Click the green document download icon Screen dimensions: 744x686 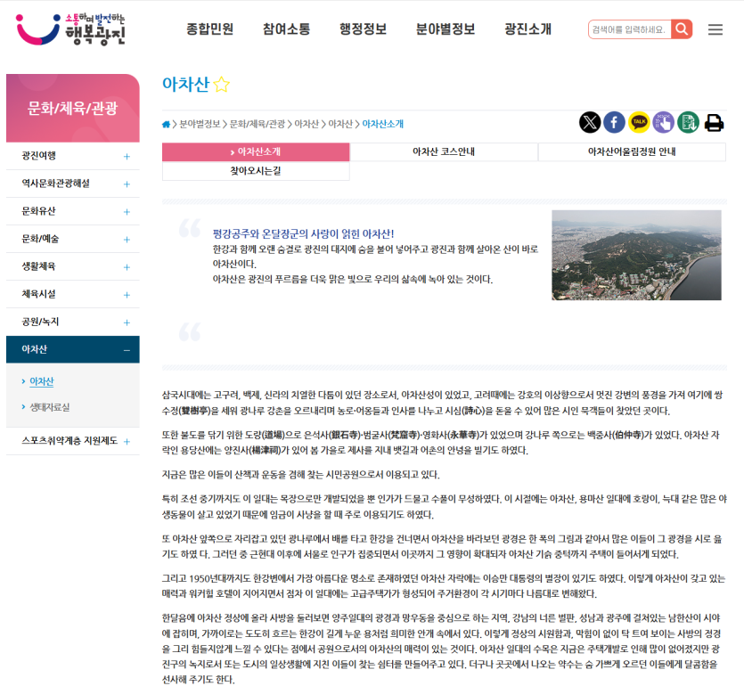[x=688, y=122]
